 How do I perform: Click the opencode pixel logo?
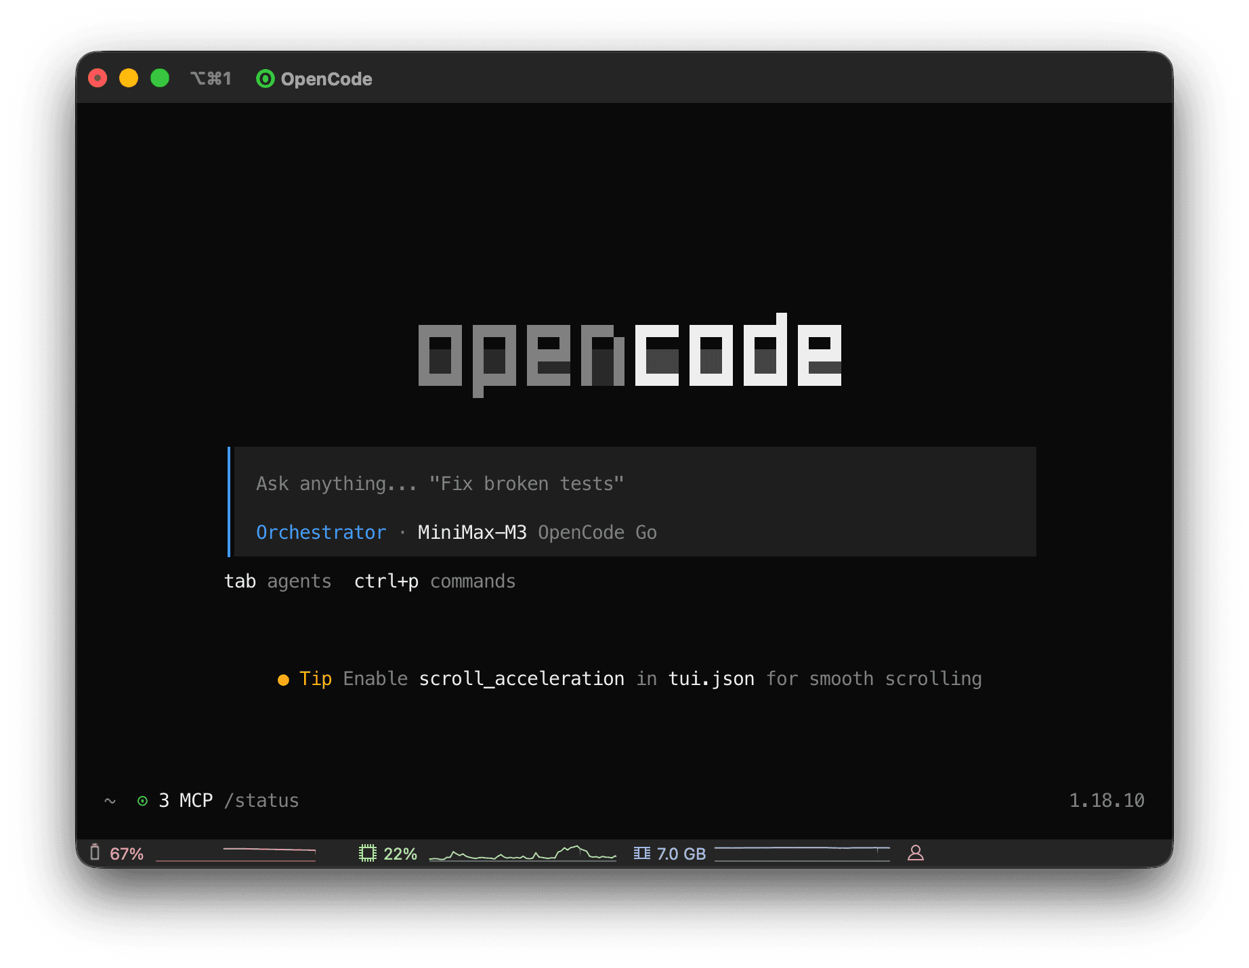pyautogui.click(x=630, y=355)
